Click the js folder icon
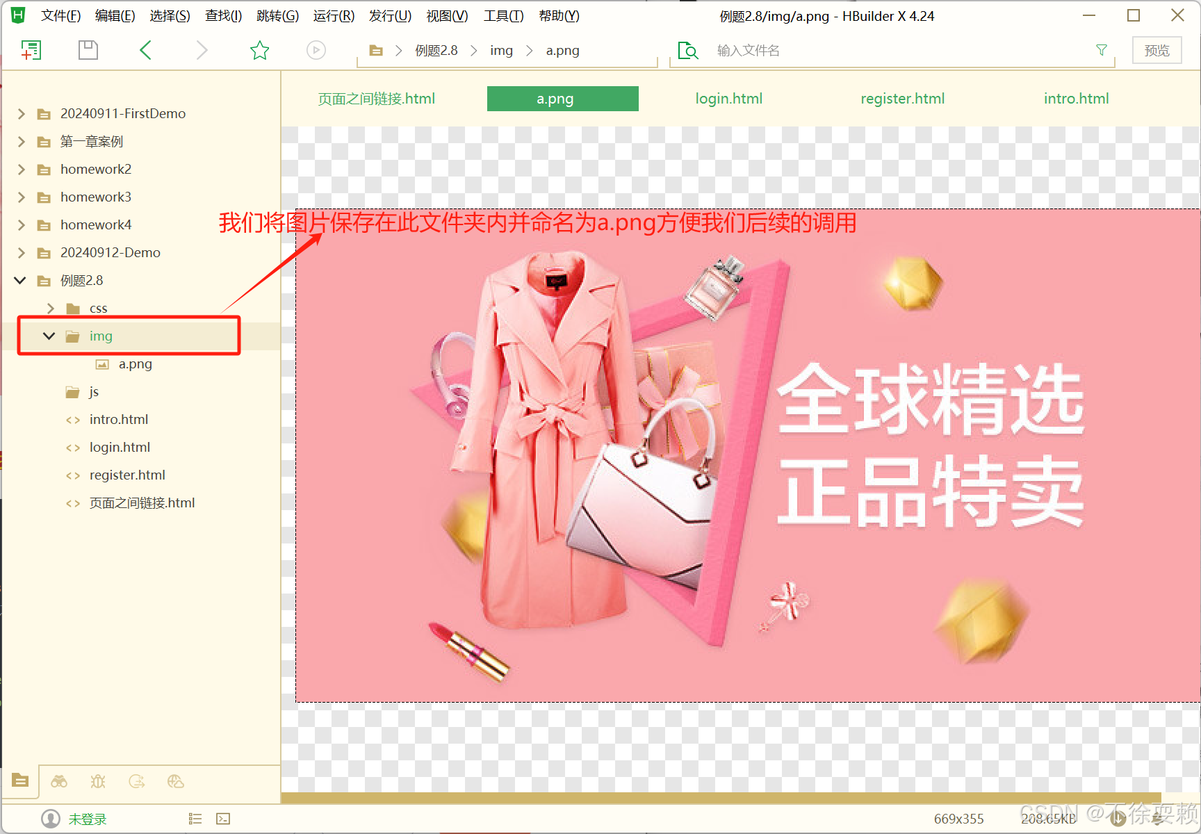 (x=72, y=392)
